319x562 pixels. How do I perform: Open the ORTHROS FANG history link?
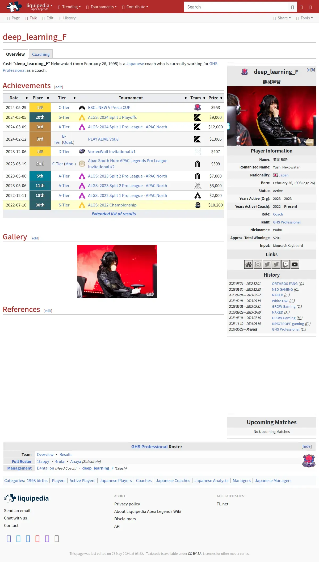point(285,284)
